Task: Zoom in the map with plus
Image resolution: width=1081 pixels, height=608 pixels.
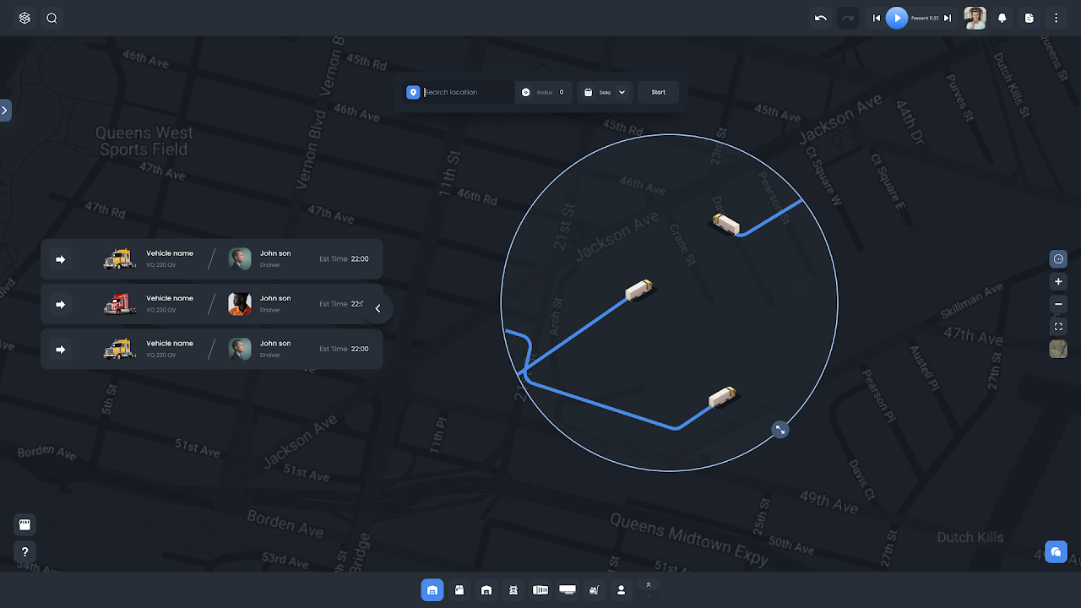Action: coord(1058,281)
